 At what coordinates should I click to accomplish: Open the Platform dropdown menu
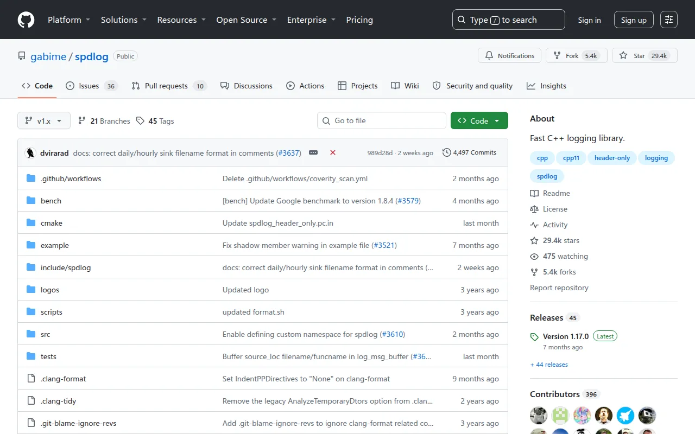pos(69,20)
